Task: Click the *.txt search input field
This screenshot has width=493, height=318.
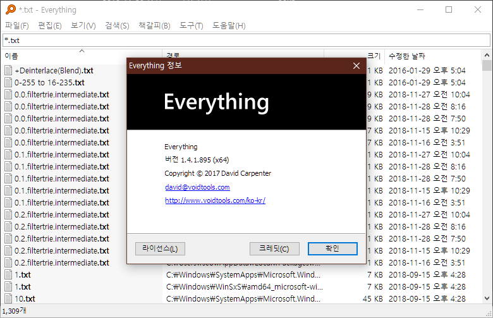Action: 246,40
